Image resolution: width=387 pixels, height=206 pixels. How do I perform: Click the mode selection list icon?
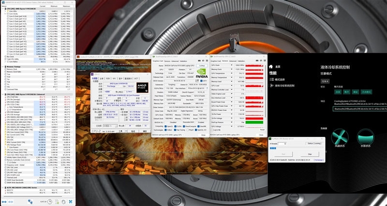click(271, 79)
